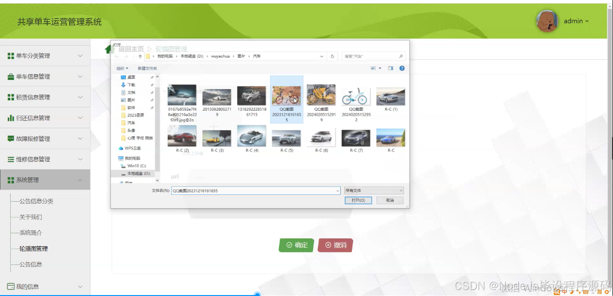This screenshot has width=613, height=296.
Task: Expand 单车分类管理 sidebar menu
Action: tap(45, 56)
